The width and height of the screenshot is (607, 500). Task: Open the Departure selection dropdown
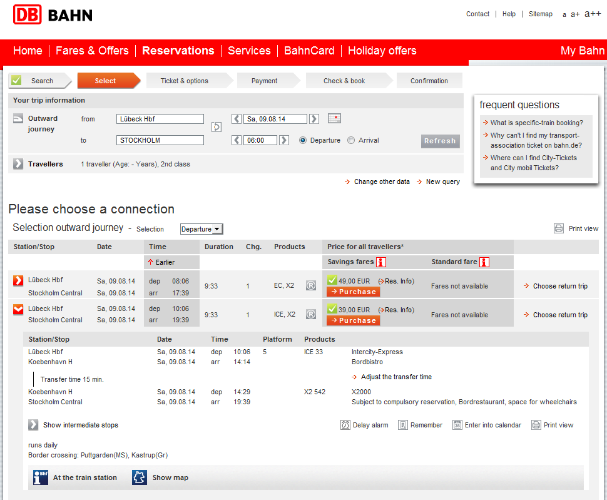coord(201,229)
